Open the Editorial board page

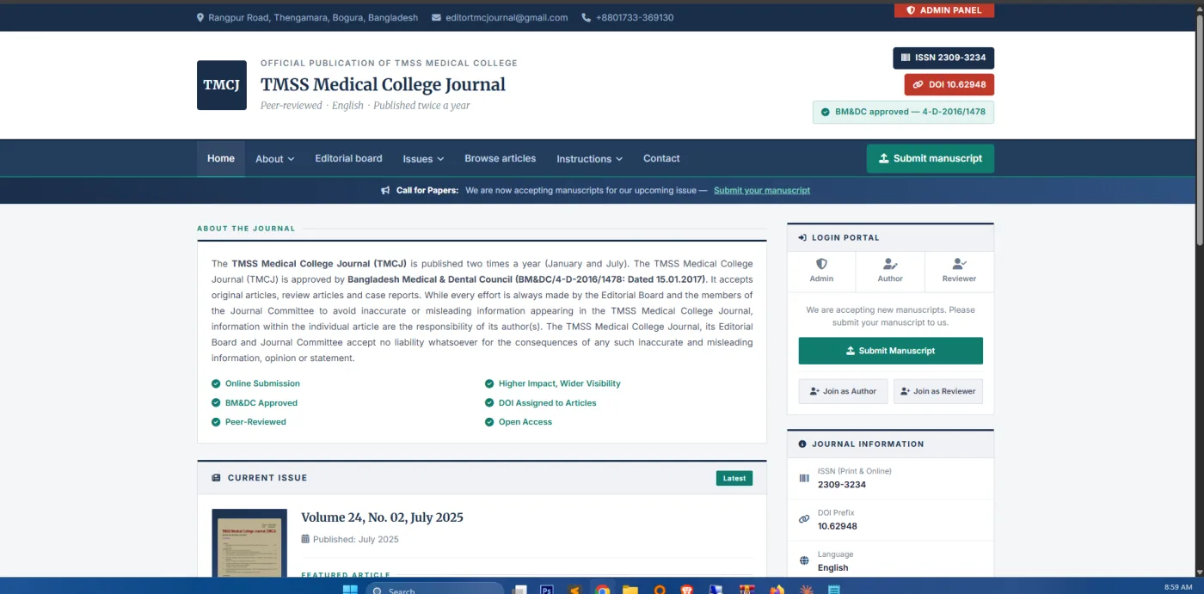coord(348,158)
